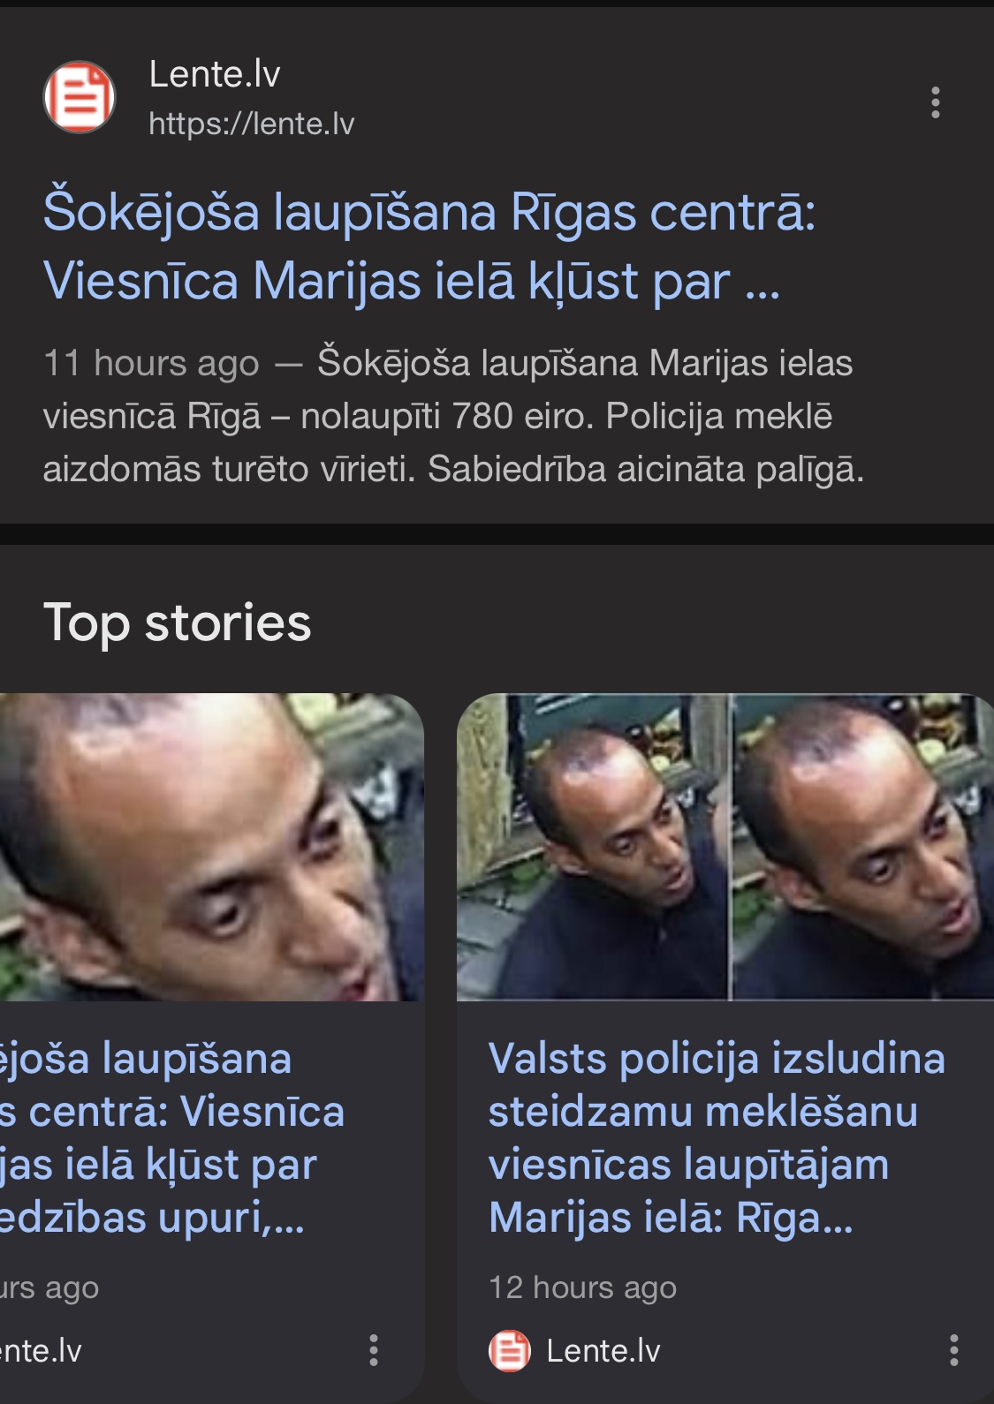The image size is (994, 1404).
Task: Open three-dot menu for Lente.lv search result
Action: [936, 102]
